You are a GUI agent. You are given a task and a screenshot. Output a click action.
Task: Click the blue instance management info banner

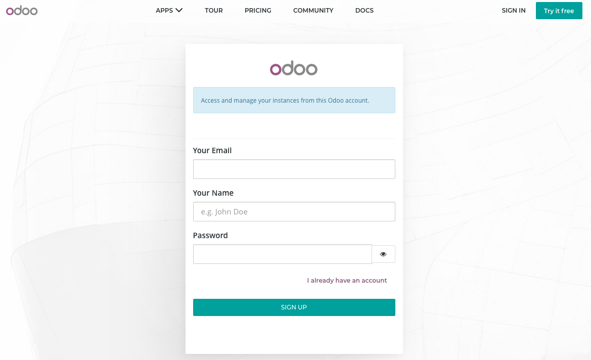(x=294, y=100)
